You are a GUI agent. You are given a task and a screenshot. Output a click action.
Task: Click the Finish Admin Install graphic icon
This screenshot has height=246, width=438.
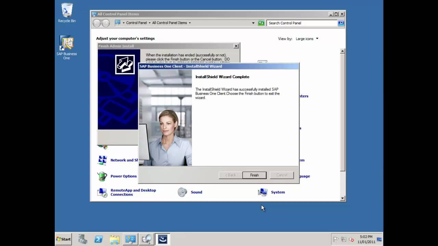point(125,64)
